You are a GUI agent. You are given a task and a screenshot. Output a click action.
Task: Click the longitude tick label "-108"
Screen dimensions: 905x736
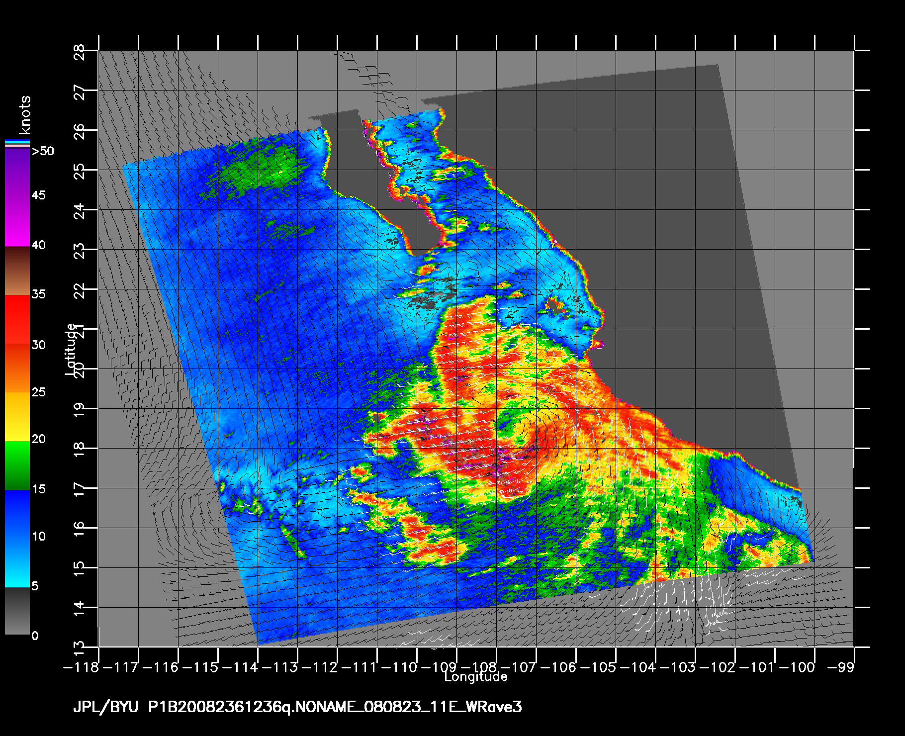(x=479, y=667)
